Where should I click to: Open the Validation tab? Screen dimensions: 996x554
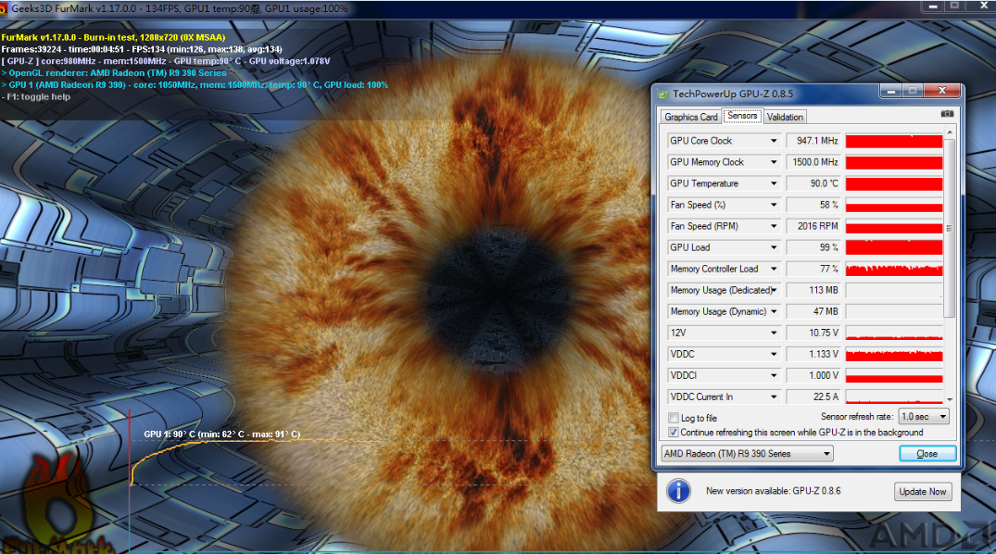785,117
